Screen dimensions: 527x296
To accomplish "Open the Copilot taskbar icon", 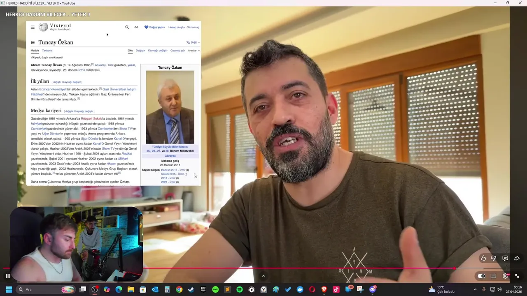I will pyautogui.click(x=107, y=289).
